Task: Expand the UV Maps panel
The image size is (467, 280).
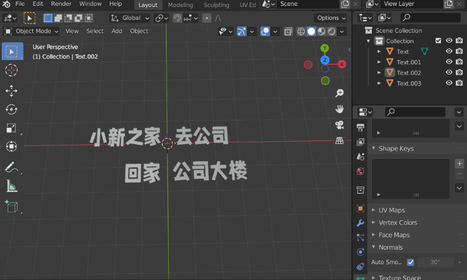Action: [374, 210]
